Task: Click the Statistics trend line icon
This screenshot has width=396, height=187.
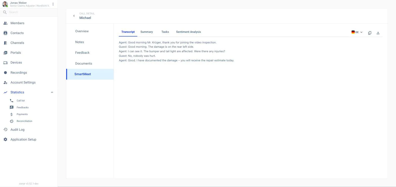Action: click(x=5, y=92)
